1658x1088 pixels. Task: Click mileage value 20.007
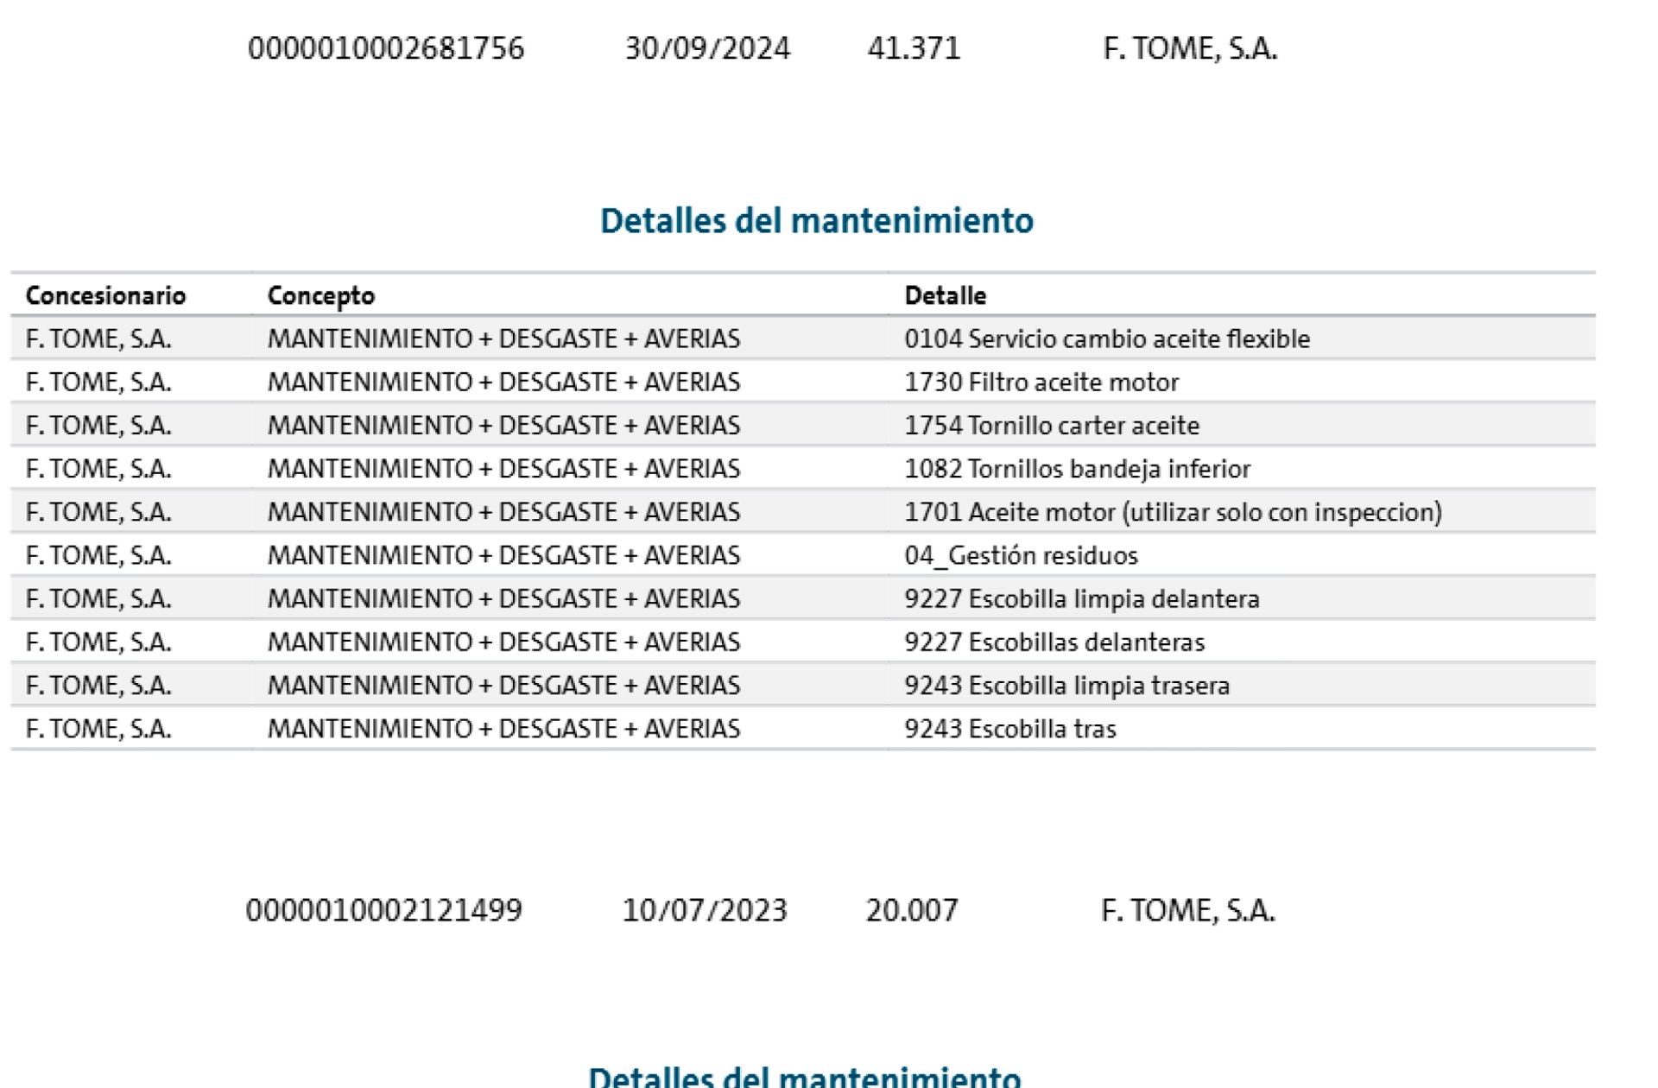point(912,910)
